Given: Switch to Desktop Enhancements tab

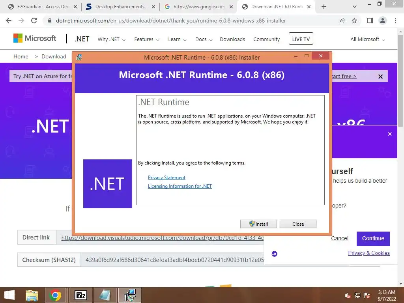Looking at the screenshot, I should click(x=120, y=7).
